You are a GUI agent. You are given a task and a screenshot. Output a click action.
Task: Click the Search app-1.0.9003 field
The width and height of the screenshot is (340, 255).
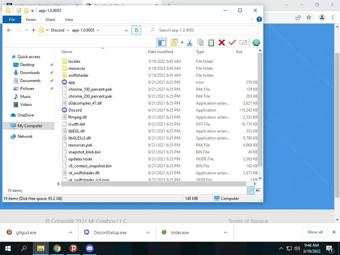[202, 30]
